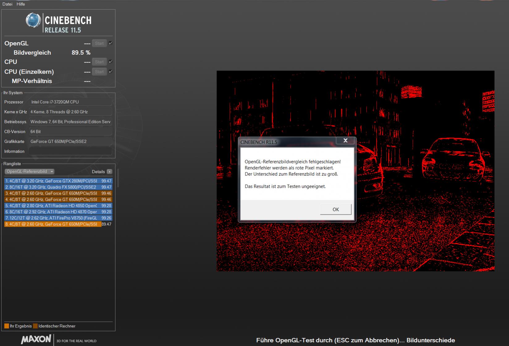Start the CPU benchmark

(x=99, y=62)
